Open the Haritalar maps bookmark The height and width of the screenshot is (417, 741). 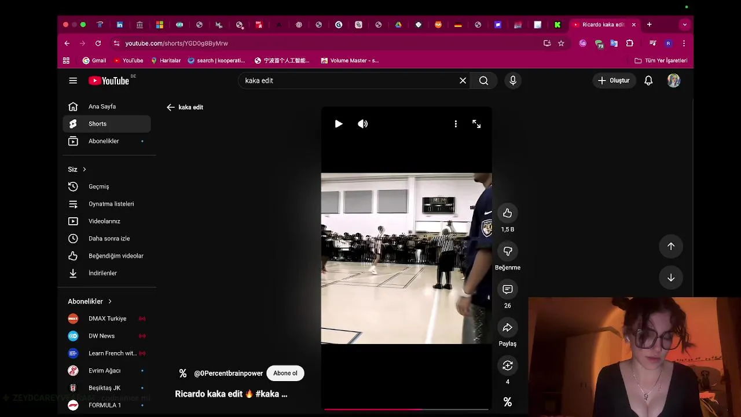click(x=166, y=60)
